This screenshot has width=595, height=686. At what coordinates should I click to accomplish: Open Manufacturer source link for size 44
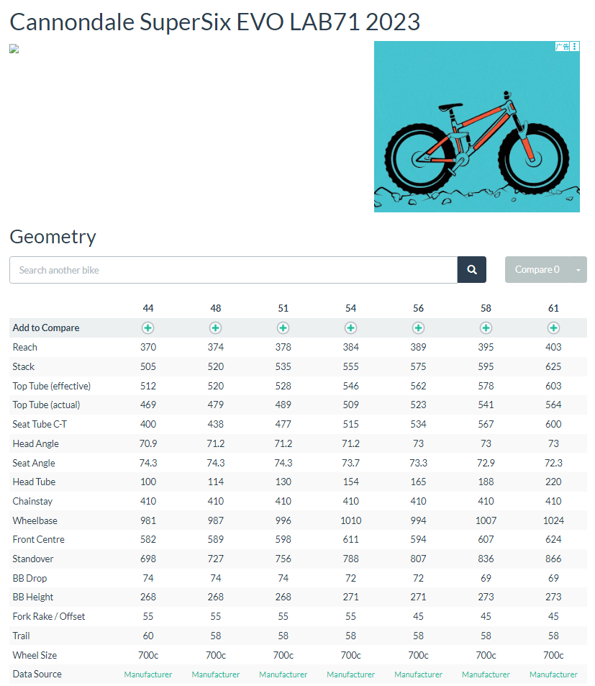coord(147,674)
